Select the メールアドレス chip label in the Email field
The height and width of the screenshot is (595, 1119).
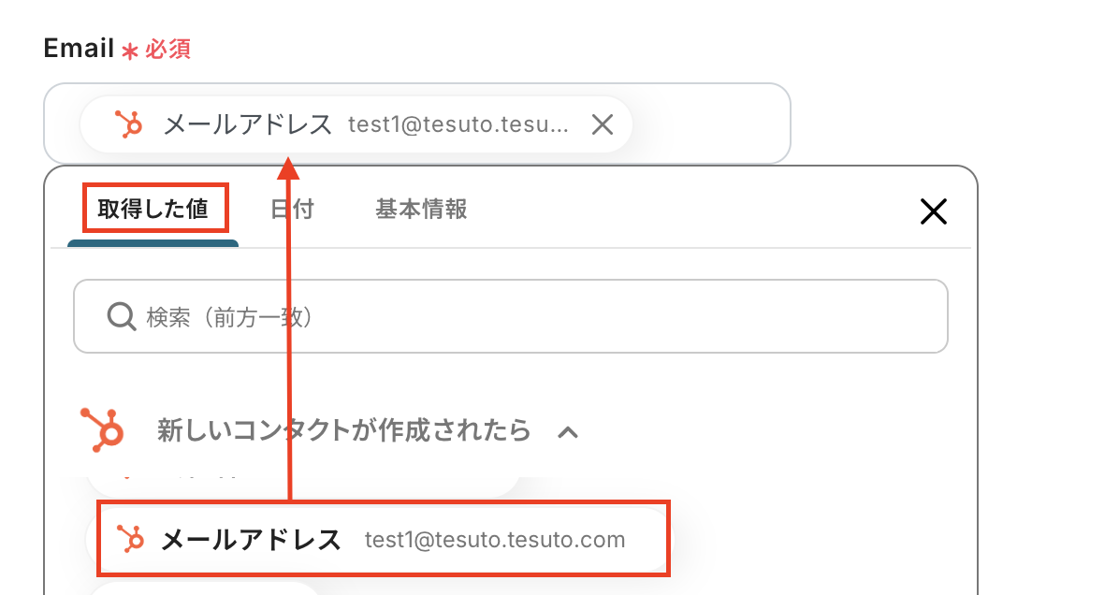(x=248, y=124)
